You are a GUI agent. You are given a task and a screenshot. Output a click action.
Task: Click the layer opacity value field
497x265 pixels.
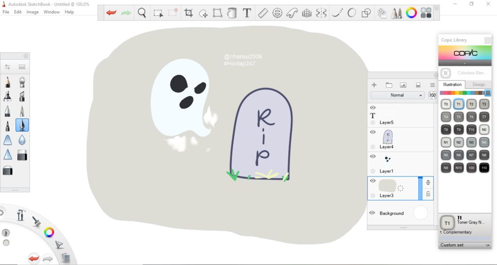pos(432,95)
